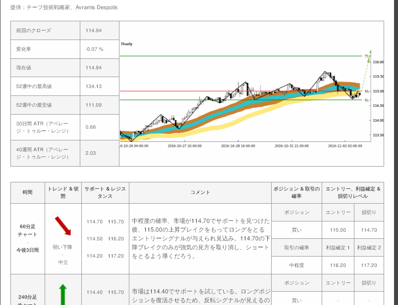Click the 60-minute comment starting 中程度の確率
Viewport: 398px width, 305px height.
201,238
